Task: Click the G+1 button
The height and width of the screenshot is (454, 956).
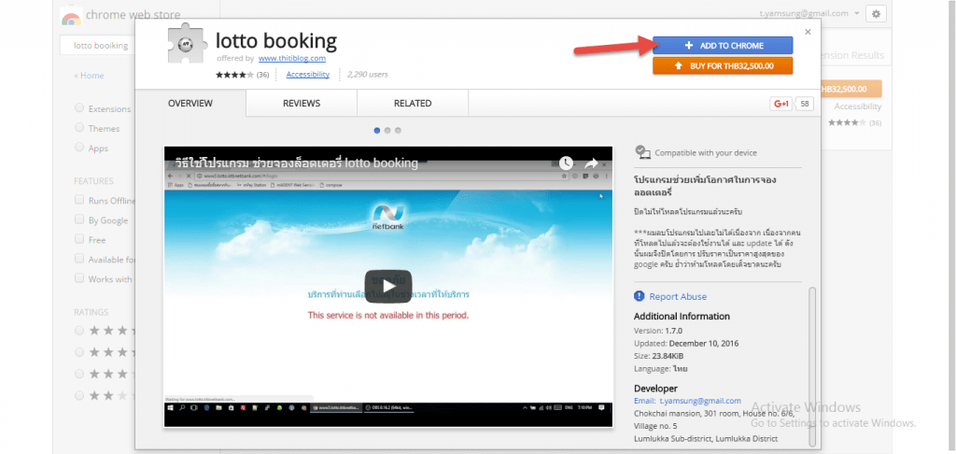Action: coord(780,104)
